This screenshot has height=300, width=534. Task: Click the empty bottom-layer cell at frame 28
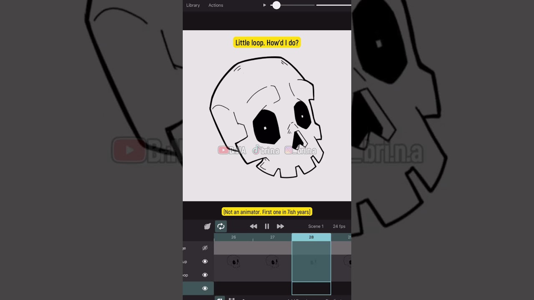coord(311,288)
